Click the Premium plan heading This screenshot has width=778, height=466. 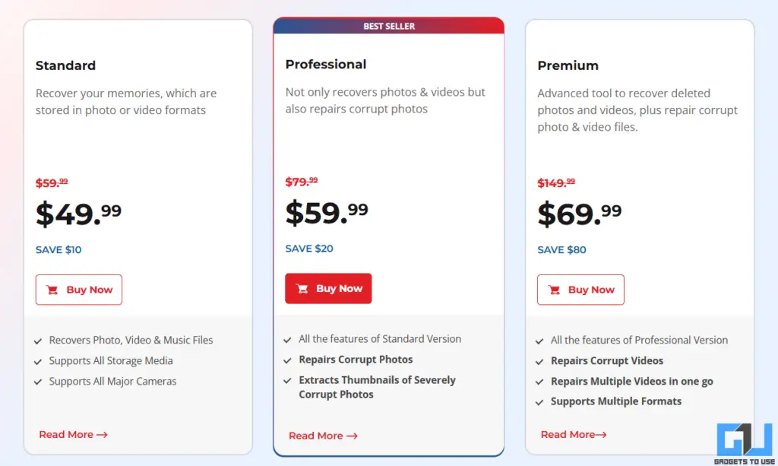pyautogui.click(x=568, y=65)
